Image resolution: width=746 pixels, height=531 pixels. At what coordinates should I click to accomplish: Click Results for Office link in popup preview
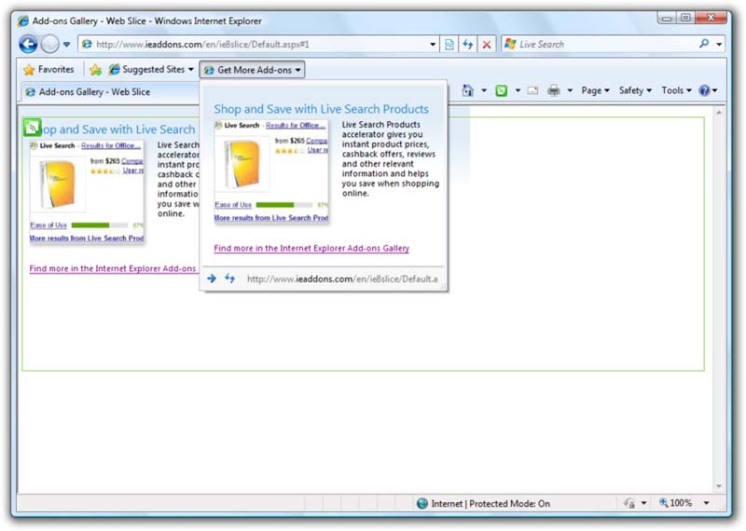pos(296,125)
